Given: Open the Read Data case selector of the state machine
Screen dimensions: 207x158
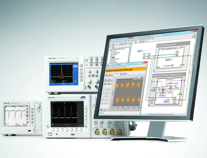Looking at the screenshot, I should click(170, 79).
